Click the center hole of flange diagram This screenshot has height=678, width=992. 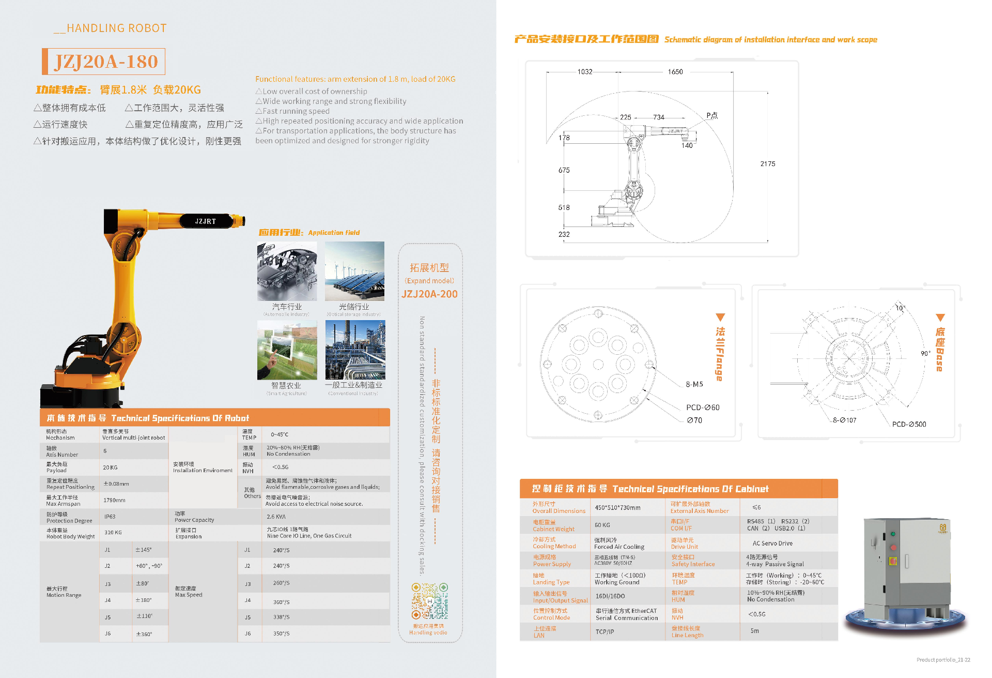[598, 365]
